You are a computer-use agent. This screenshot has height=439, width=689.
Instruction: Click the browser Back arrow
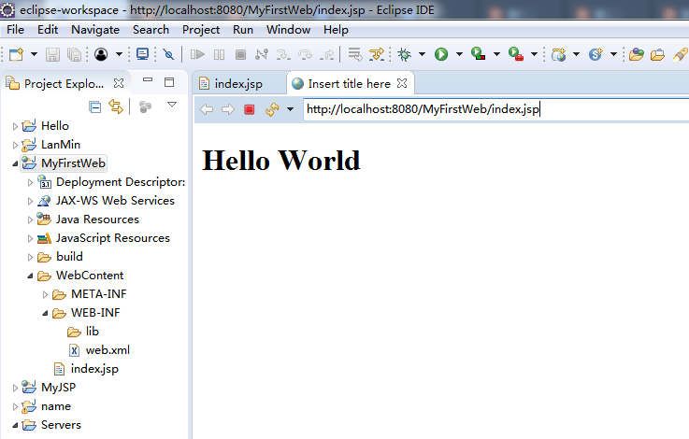[x=207, y=109]
